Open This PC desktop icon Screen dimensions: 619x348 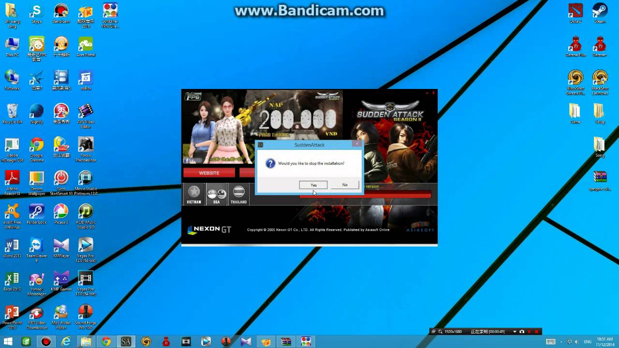(x=12, y=47)
